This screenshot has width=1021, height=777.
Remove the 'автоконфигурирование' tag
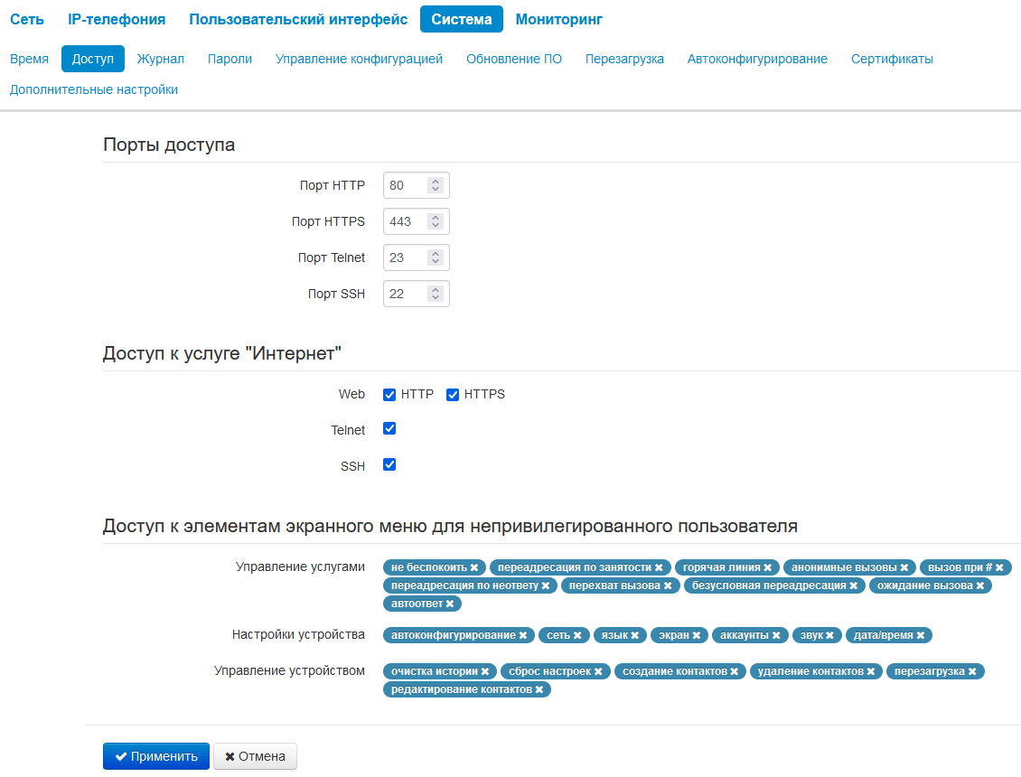[523, 636]
